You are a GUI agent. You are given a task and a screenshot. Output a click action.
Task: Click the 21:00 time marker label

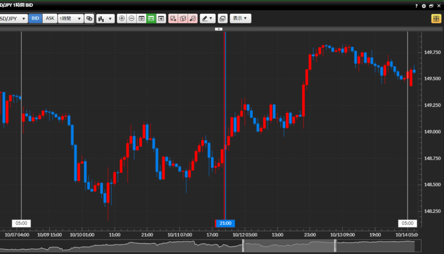(225, 223)
